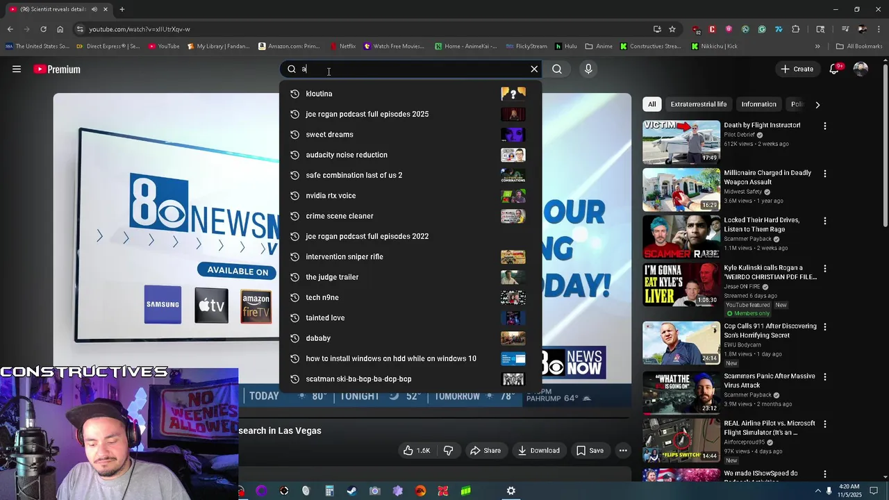Select 'audacity noise reduction' suggestion
The width and height of the screenshot is (889, 500).
410,155
